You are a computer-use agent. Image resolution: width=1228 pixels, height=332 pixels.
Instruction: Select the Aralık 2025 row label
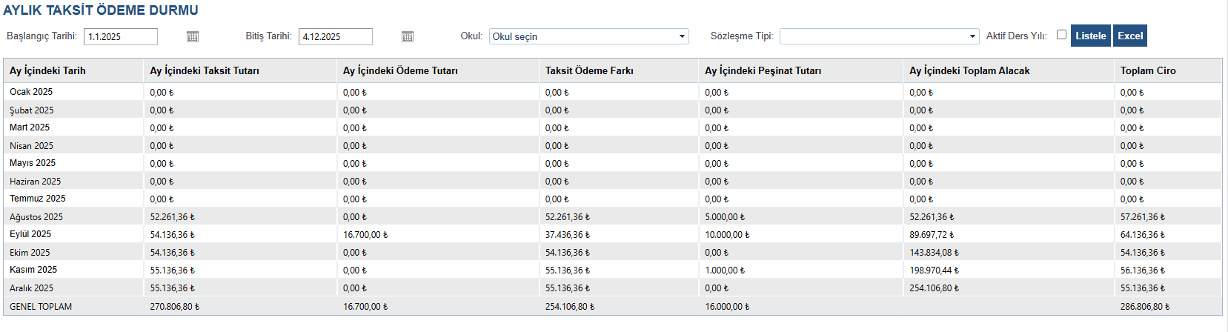pos(31,288)
